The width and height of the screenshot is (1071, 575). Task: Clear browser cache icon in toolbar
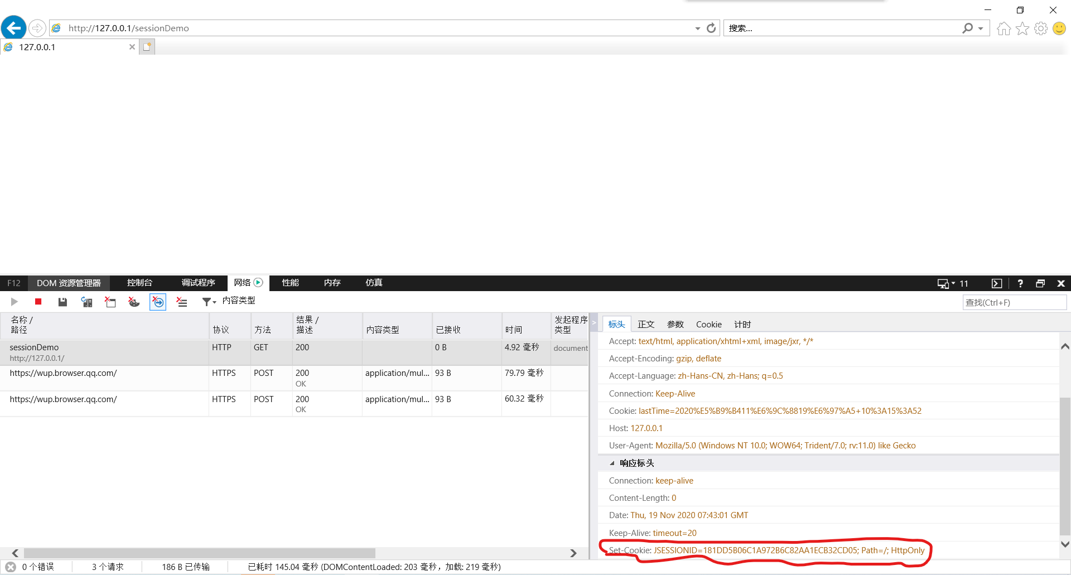pyautogui.click(x=110, y=302)
